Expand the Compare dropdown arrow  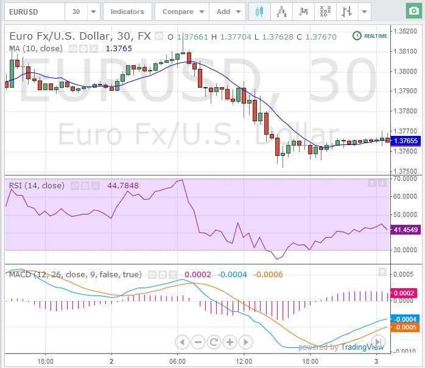(x=202, y=12)
